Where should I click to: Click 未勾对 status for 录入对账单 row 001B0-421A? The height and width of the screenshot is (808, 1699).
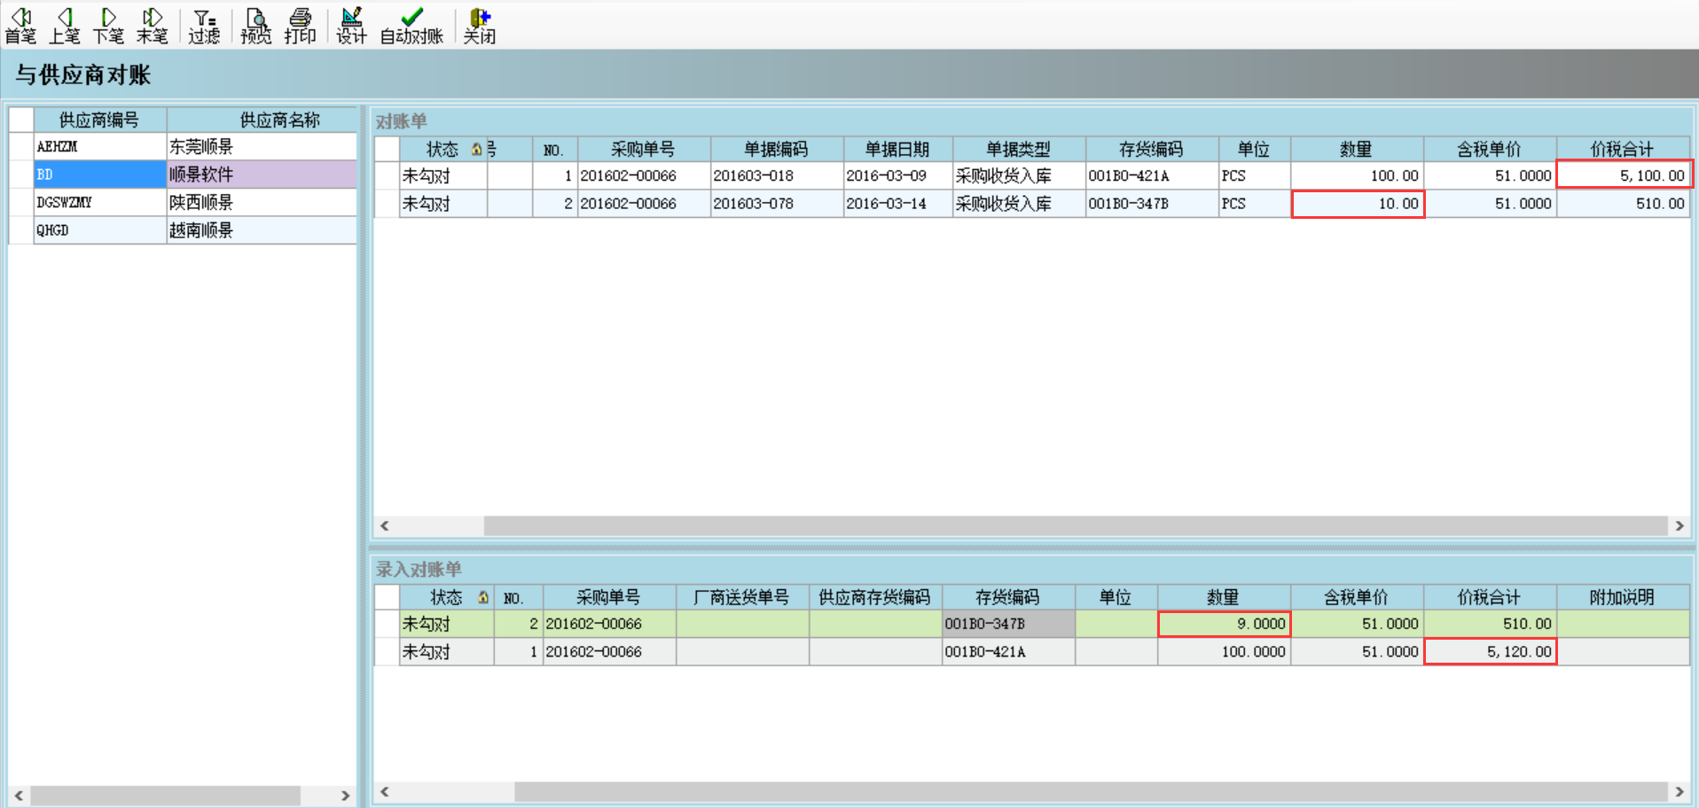[x=447, y=652]
